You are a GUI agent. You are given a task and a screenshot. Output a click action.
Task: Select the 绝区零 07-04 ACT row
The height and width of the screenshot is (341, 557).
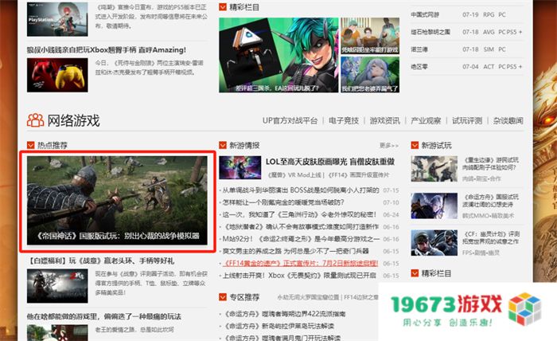[x=467, y=66]
